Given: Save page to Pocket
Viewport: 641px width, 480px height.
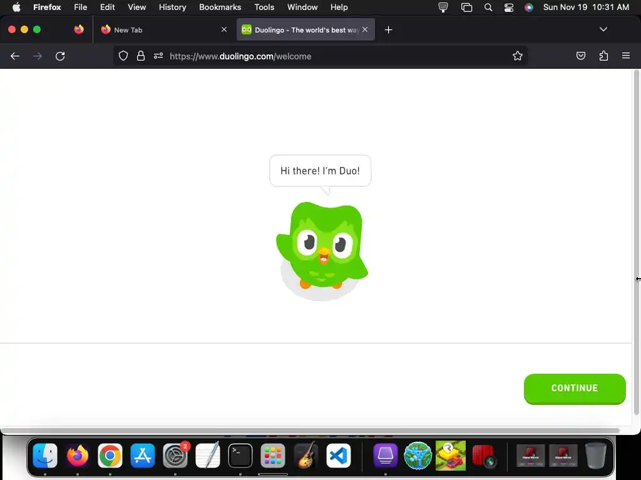Looking at the screenshot, I should [x=580, y=56].
